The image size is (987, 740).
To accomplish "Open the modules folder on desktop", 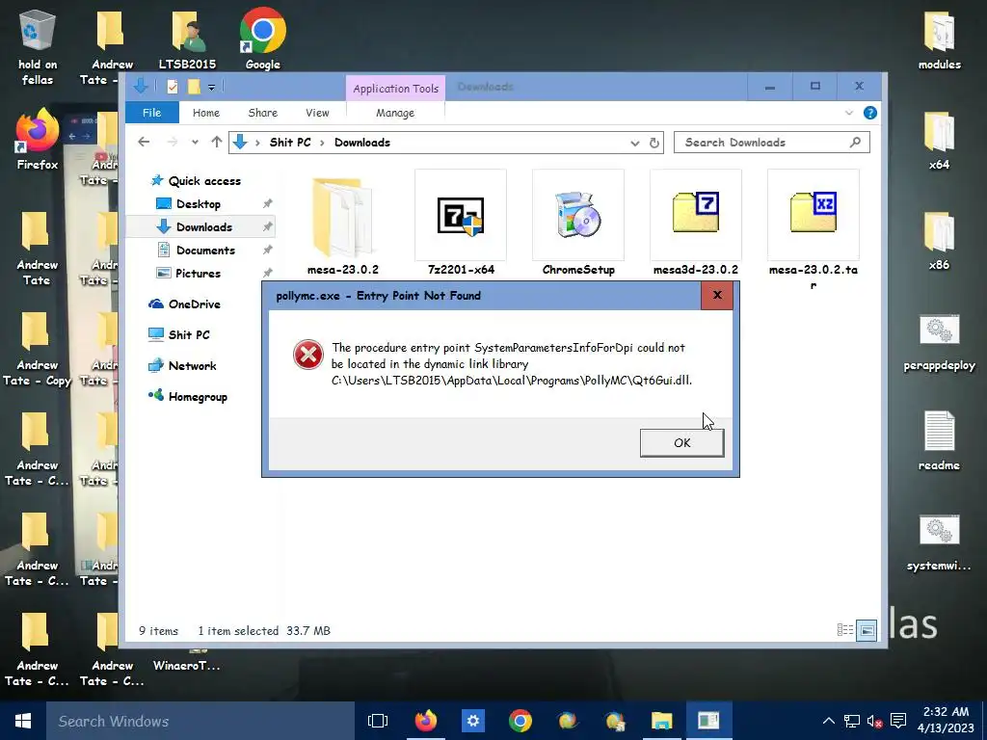I will click(x=939, y=39).
